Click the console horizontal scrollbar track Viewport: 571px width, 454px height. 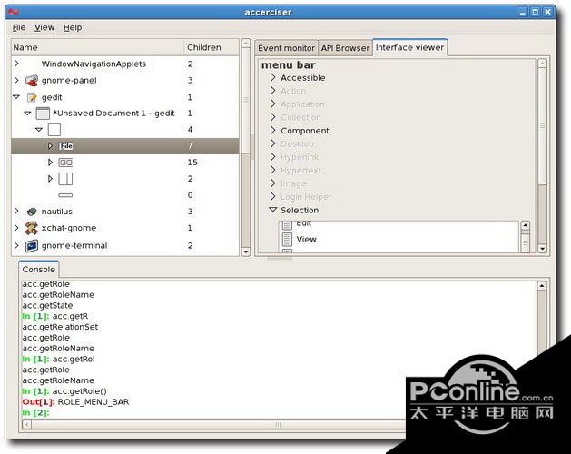pyautogui.click(x=219, y=424)
